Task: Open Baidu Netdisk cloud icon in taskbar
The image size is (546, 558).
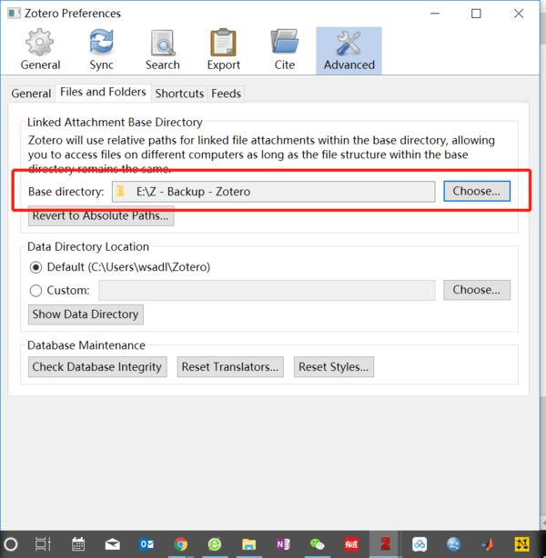Action: [x=420, y=544]
